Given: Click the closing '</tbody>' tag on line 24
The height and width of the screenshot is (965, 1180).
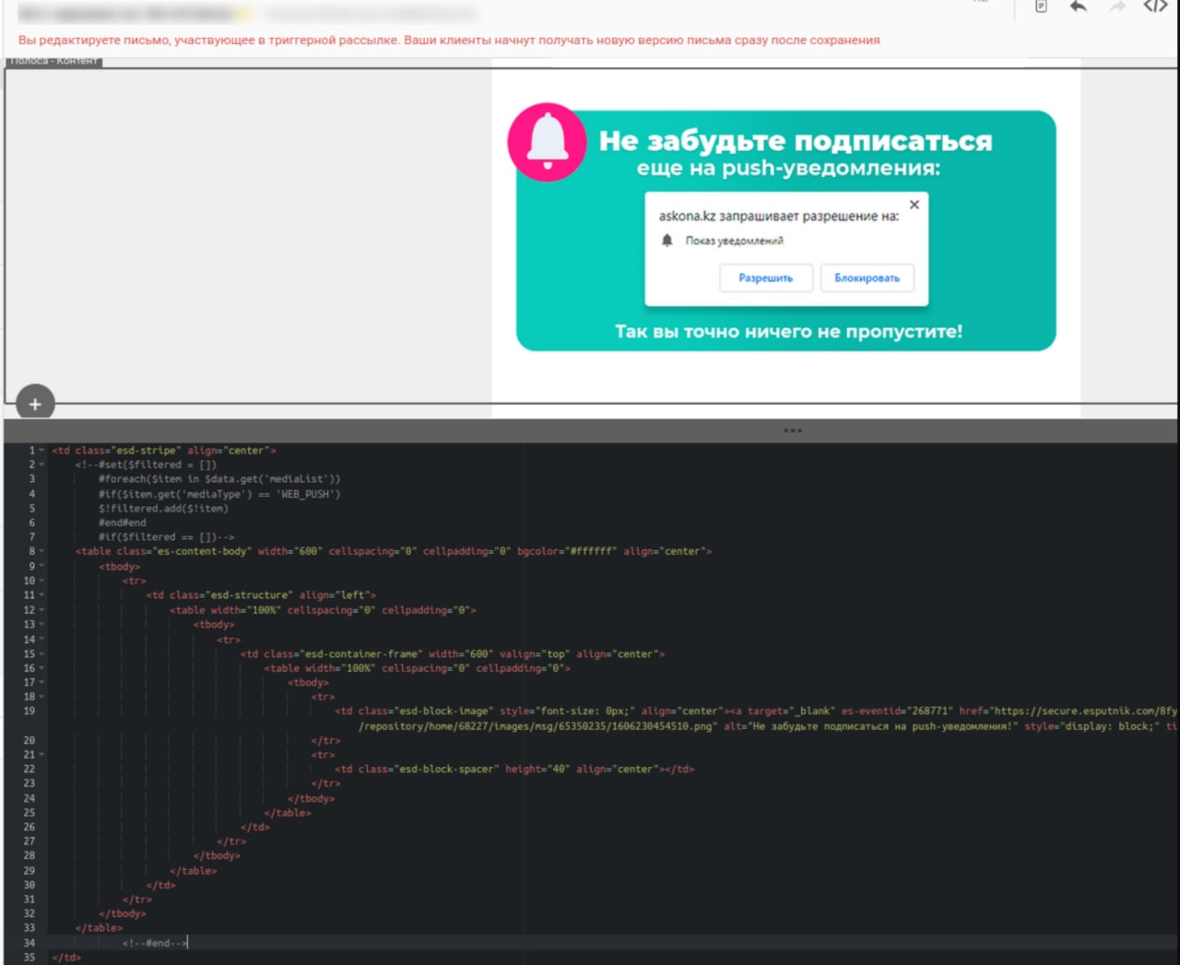Looking at the screenshot, I should [312, 798].
